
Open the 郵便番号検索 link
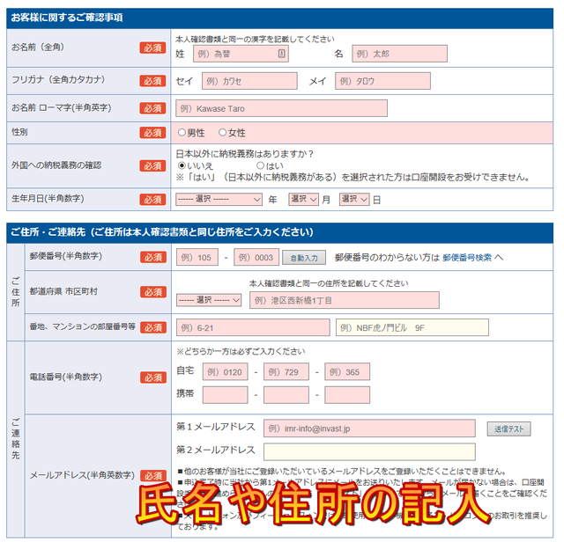point(467,258)
